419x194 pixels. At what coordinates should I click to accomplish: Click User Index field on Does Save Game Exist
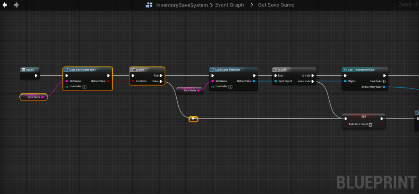click(84, 87)
